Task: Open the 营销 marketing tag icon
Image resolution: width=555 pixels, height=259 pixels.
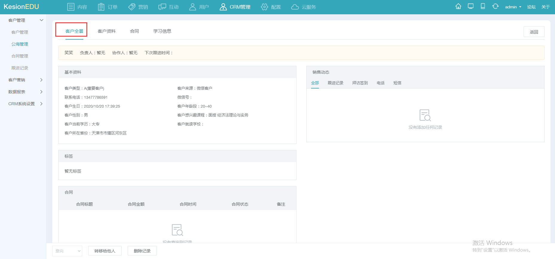Action: [x=132, y=7]
